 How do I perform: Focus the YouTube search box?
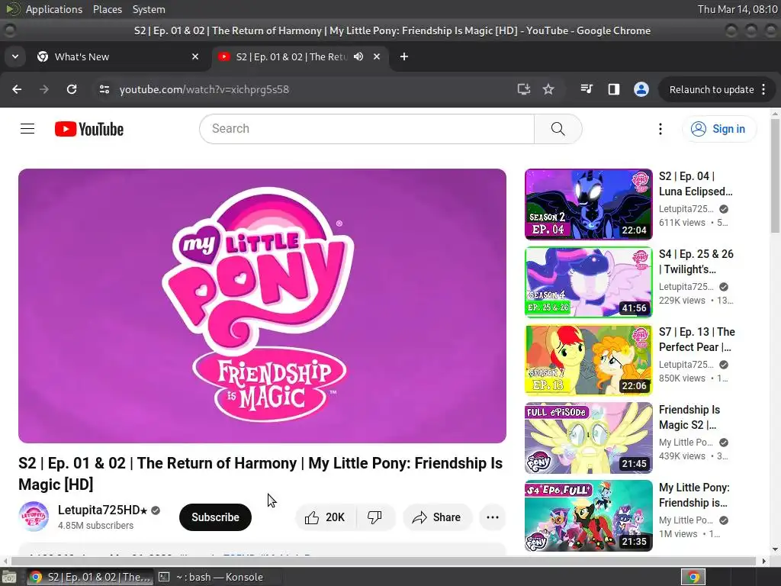click(x=367, y=129)
